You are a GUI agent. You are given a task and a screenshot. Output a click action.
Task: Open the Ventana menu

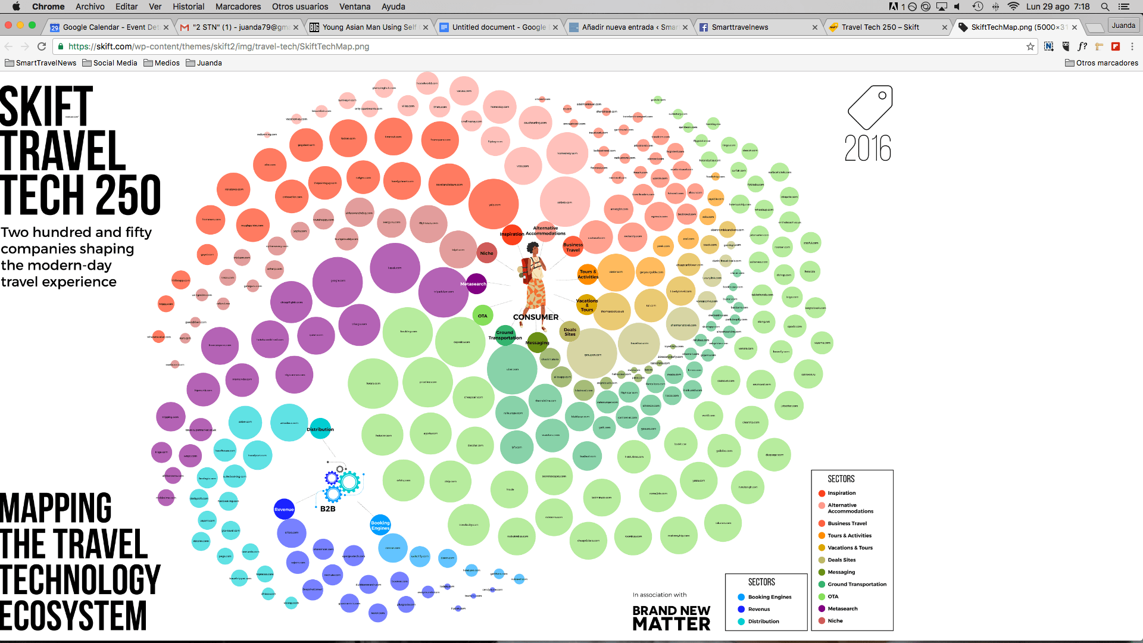click(x=355, y=7)
